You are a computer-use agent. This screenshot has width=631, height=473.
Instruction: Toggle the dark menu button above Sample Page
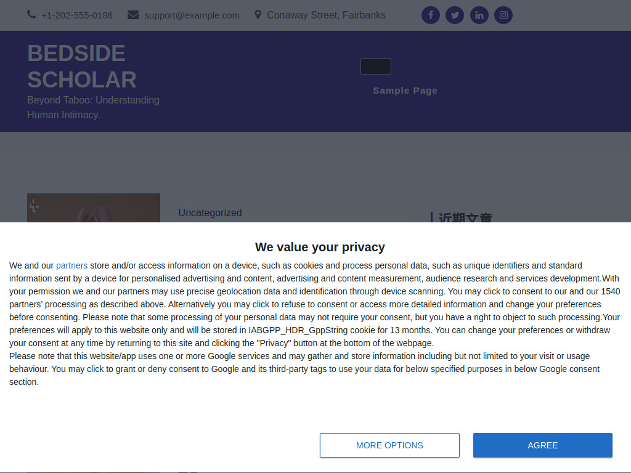(375, 67)
